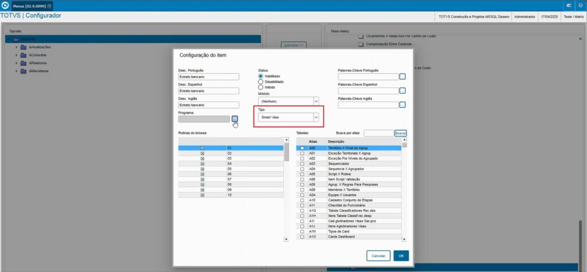Expand the &Consultas tree folder
This screenshot has height=272, width=587.
coord(16,55)
